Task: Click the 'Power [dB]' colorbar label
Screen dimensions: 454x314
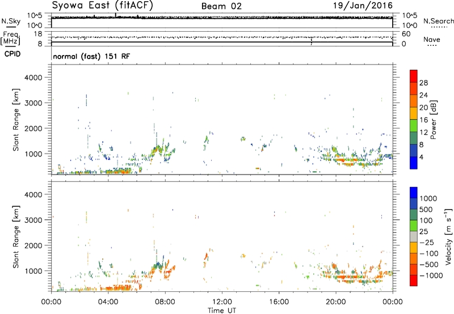Action: click(x=434, y=120)
